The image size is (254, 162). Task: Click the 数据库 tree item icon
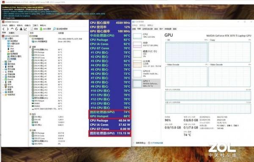point(6,92)
